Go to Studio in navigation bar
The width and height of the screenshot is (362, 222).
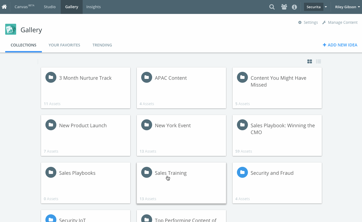click(x=50, y=7)
